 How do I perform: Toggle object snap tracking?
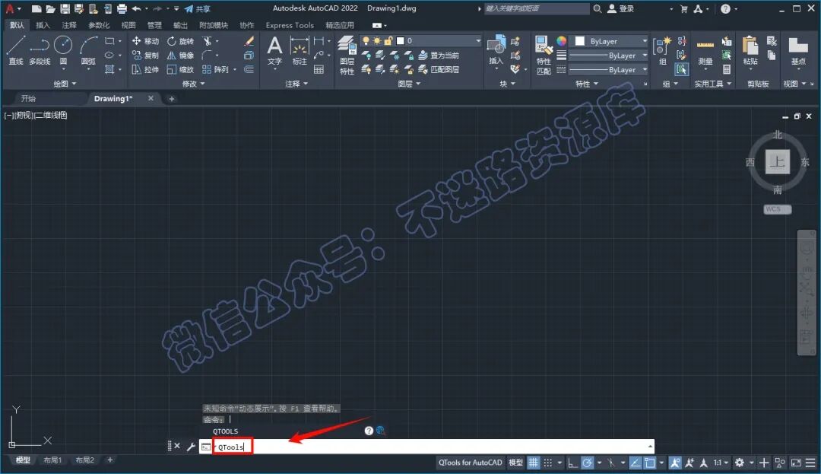coord(635,463)
